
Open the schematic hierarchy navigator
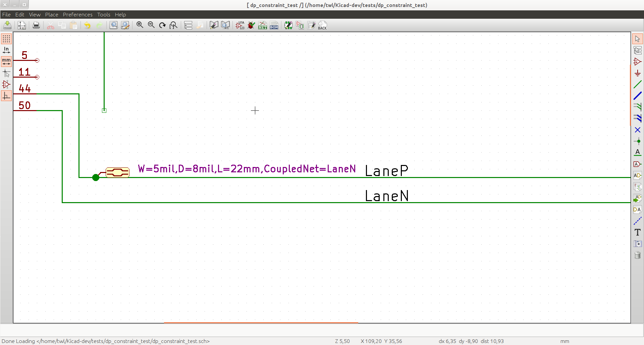(x=189, y=25)
